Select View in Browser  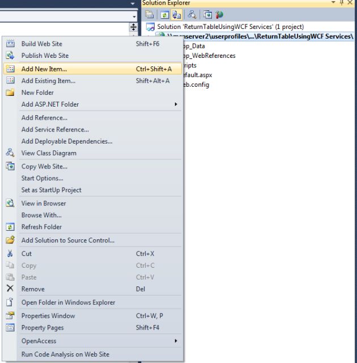point(93,204)
